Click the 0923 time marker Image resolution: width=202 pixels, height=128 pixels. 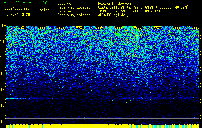click(x=61, y=28)
